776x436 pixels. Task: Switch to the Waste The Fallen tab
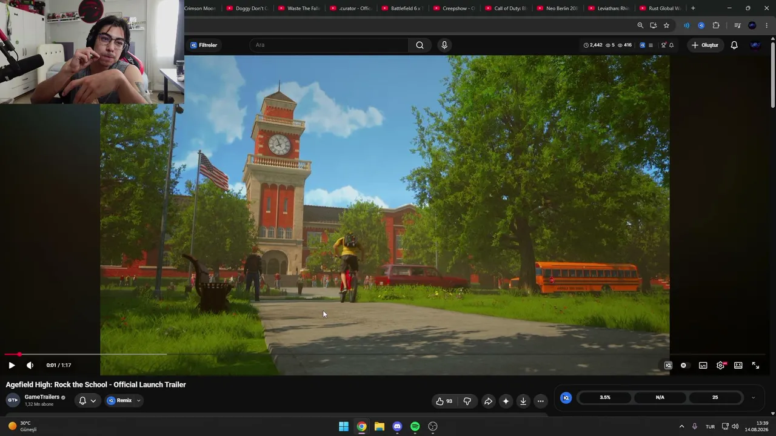299,8
